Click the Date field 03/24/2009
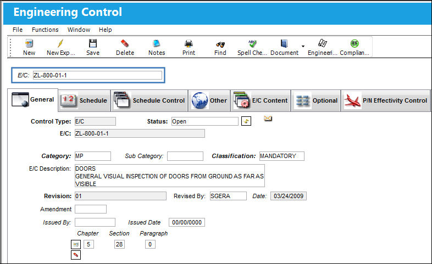Image resolution: width=432 pixels, height=264 pixels. (x=289, y=196)
